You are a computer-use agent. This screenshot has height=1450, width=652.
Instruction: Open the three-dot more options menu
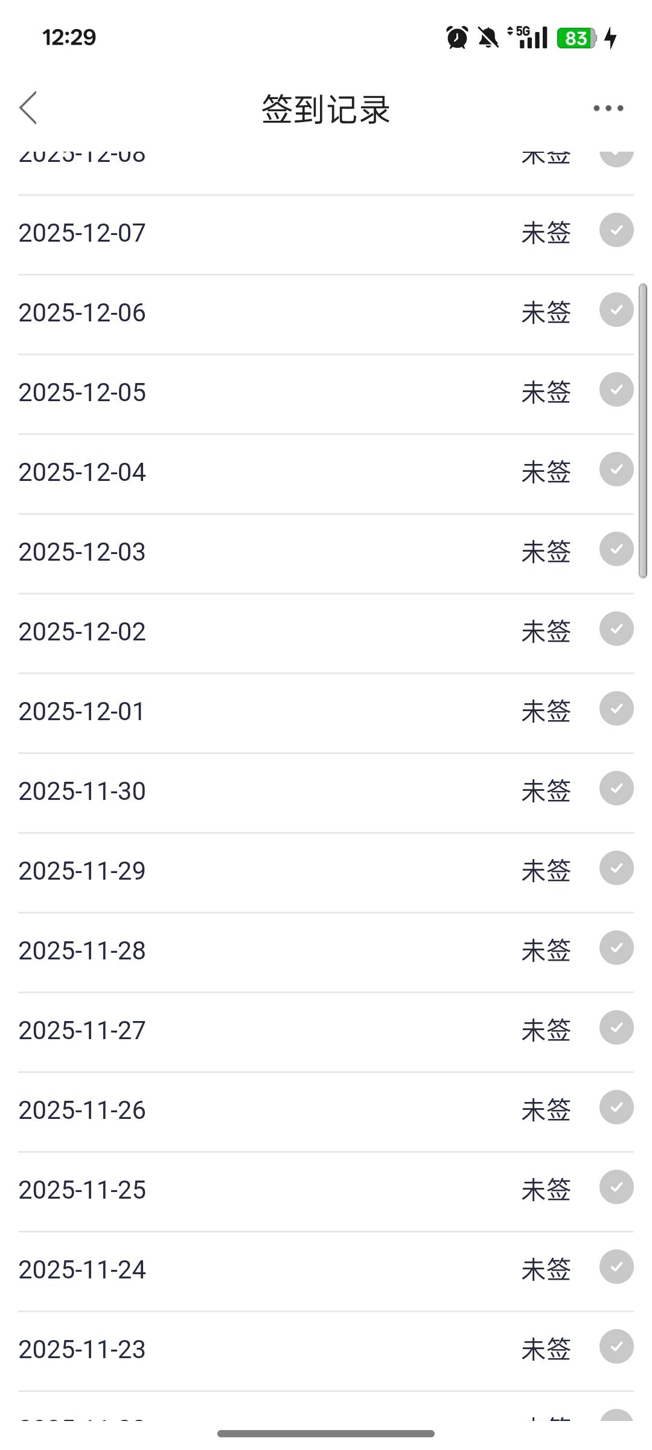pos(608,109)
